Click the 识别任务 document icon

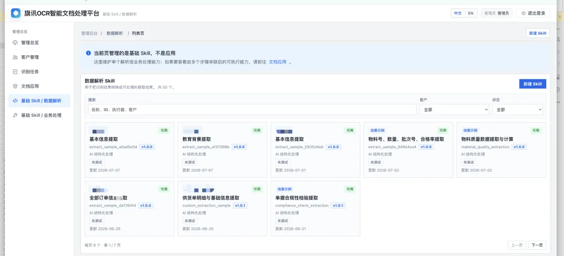tap(15, 72)
